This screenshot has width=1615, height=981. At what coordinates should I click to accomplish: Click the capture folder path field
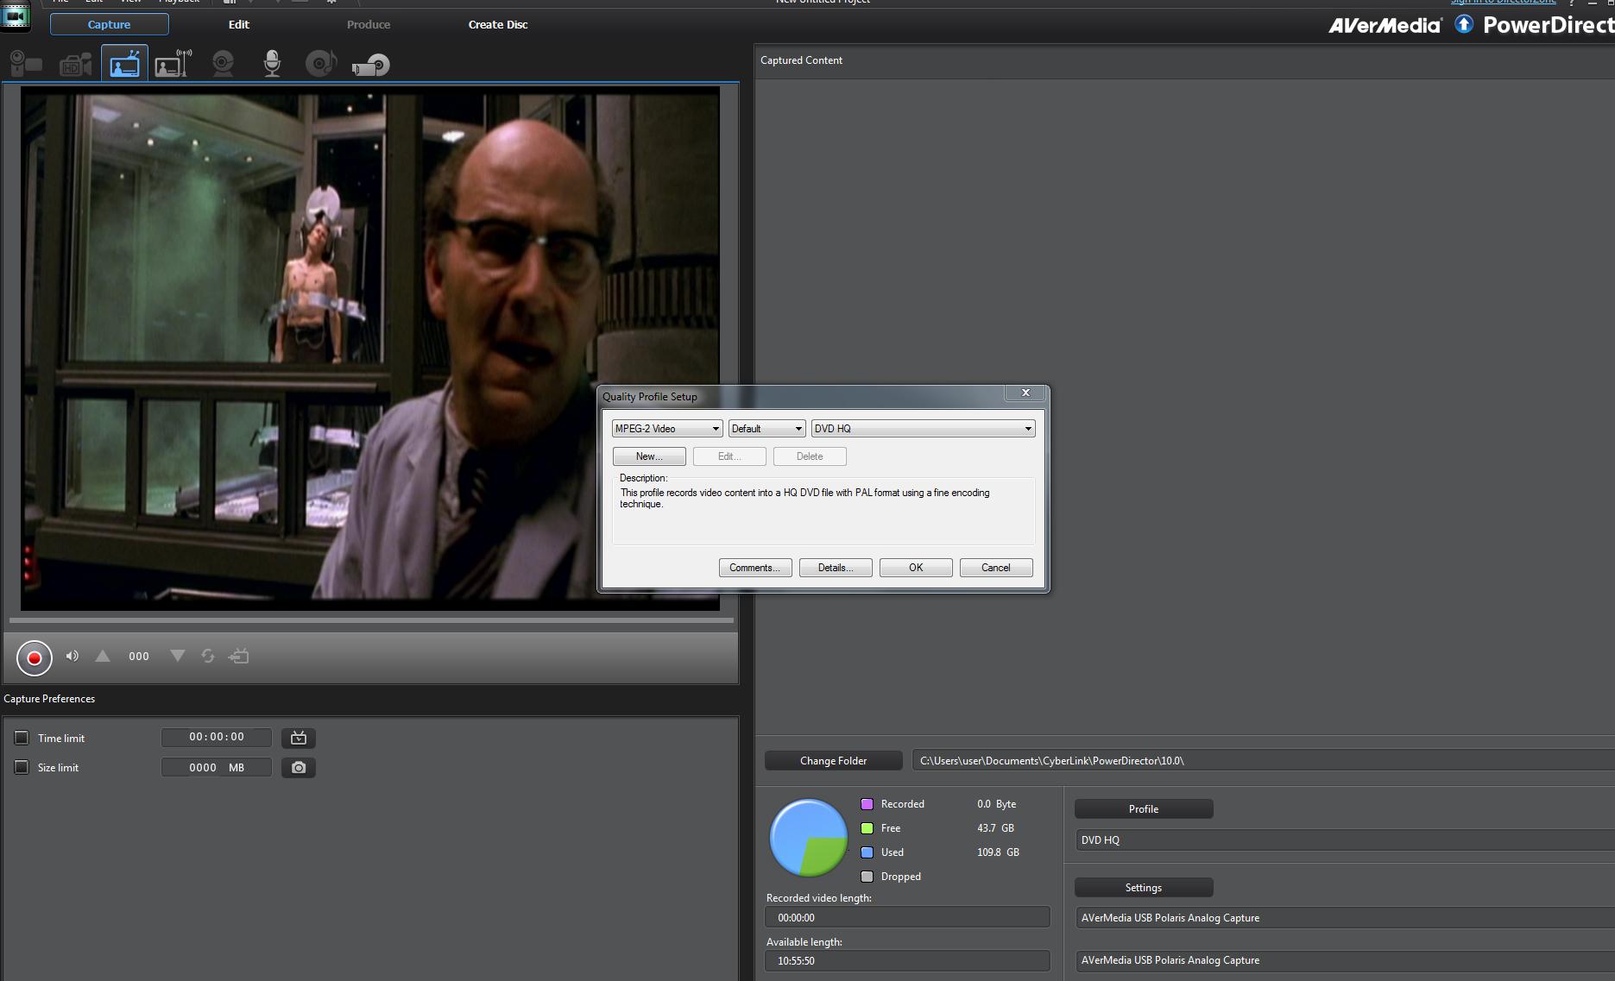(x=1263, y=760)
